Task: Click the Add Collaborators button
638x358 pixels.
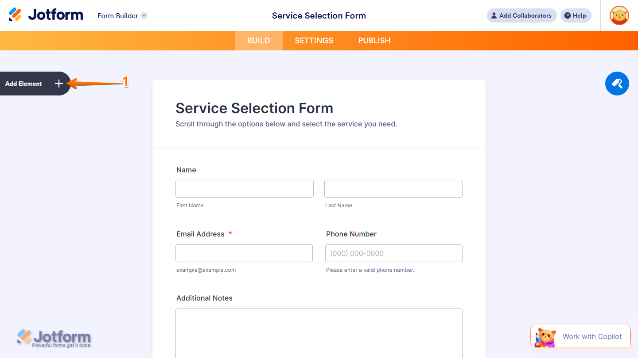Action: coord(521,15)
